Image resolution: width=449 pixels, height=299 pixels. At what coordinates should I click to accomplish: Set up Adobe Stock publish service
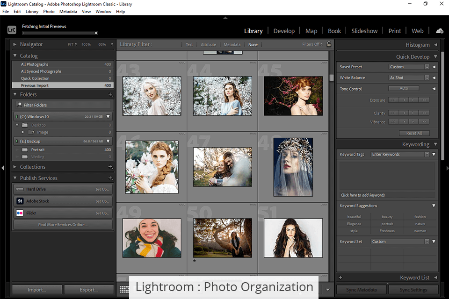(102, 201)
